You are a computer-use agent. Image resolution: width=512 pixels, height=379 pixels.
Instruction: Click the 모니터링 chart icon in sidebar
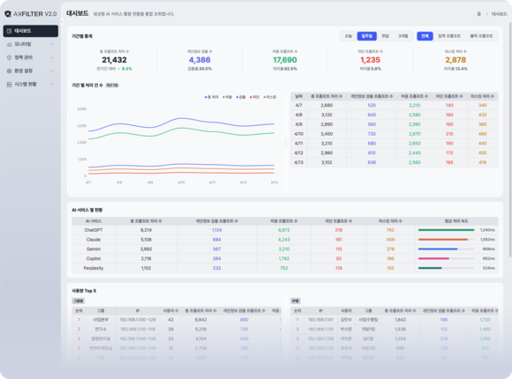click(9, 44)
